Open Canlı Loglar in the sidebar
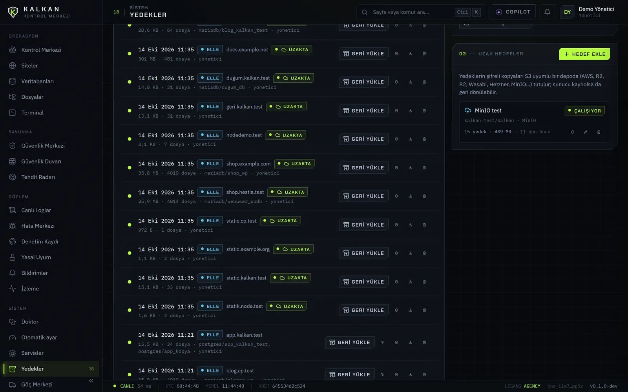The height and width of the screenshot is (392, 628). click(x=51, y=210)
